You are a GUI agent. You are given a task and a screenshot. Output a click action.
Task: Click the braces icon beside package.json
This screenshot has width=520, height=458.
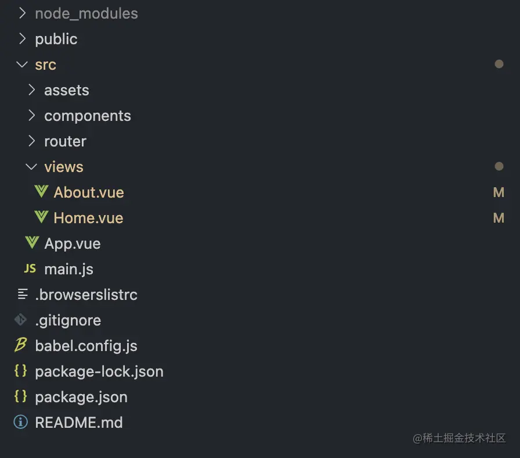[x=21, y=396]
